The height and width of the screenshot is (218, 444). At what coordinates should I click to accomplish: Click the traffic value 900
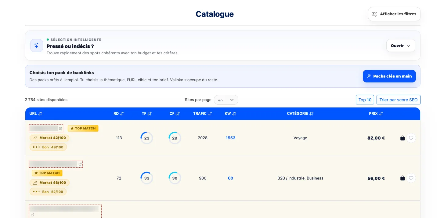[203, 178]
